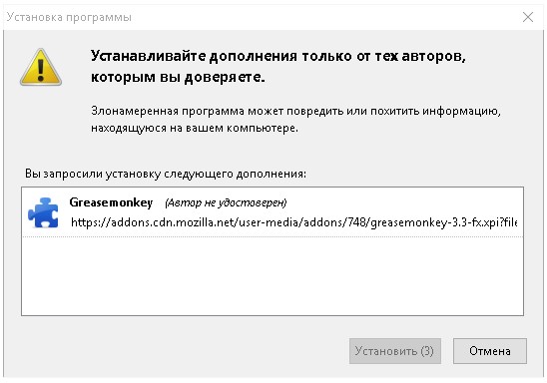Click the которым вы доверяете heading line
Image resolution: width=547 pixels, height=383 pixels.
point(178,77)
